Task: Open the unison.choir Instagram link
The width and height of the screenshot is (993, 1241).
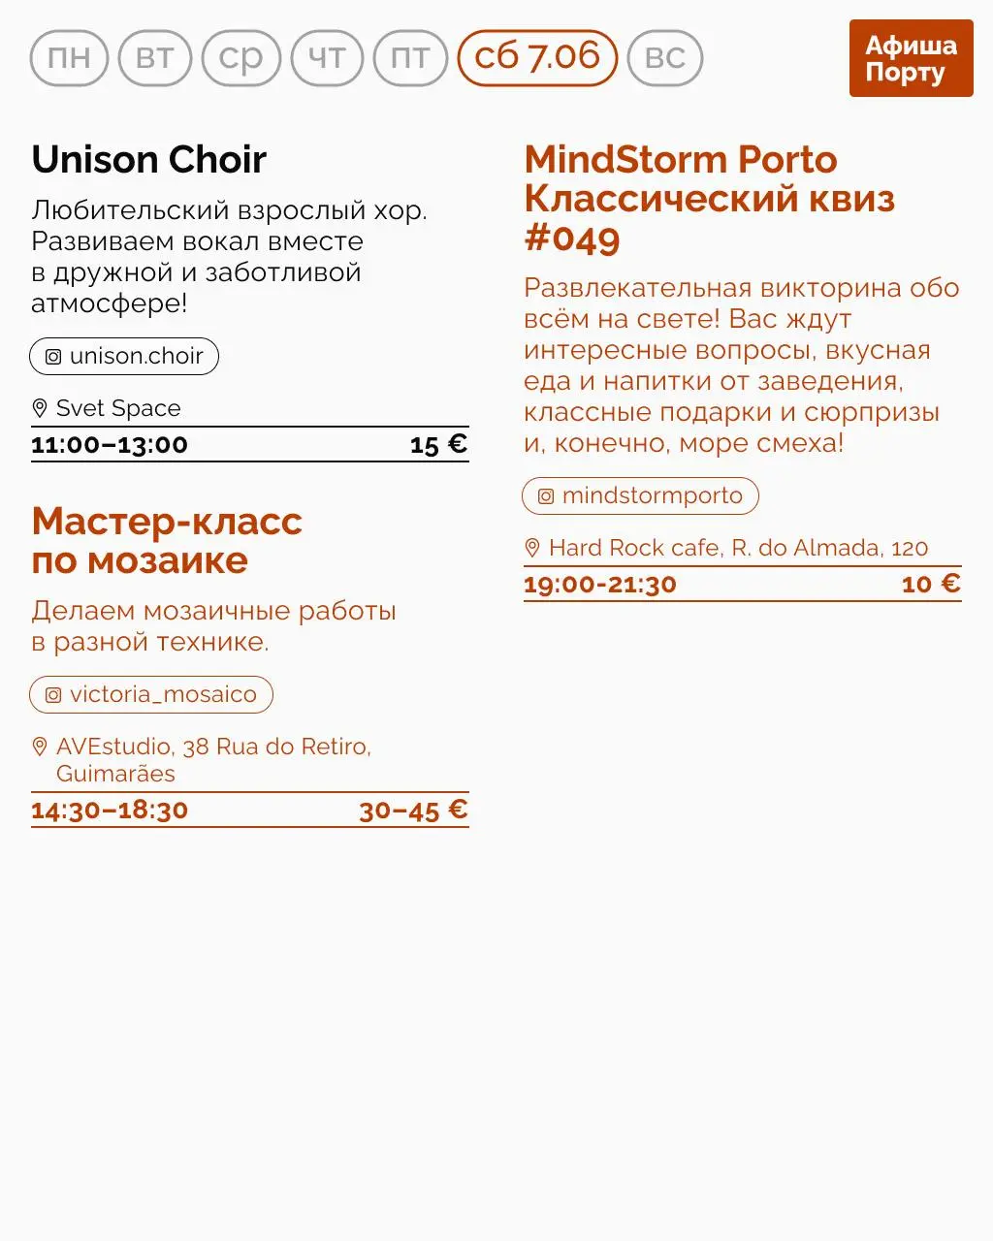Action: tap(136, 357)
